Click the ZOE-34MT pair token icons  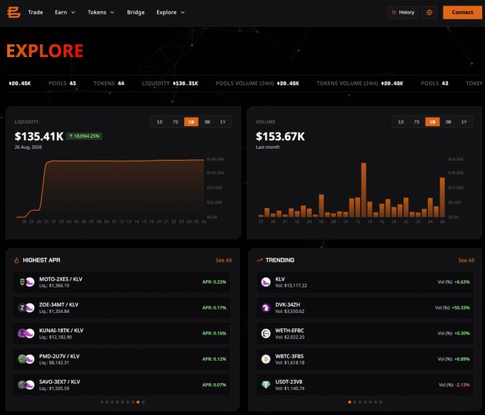point(26,308)
